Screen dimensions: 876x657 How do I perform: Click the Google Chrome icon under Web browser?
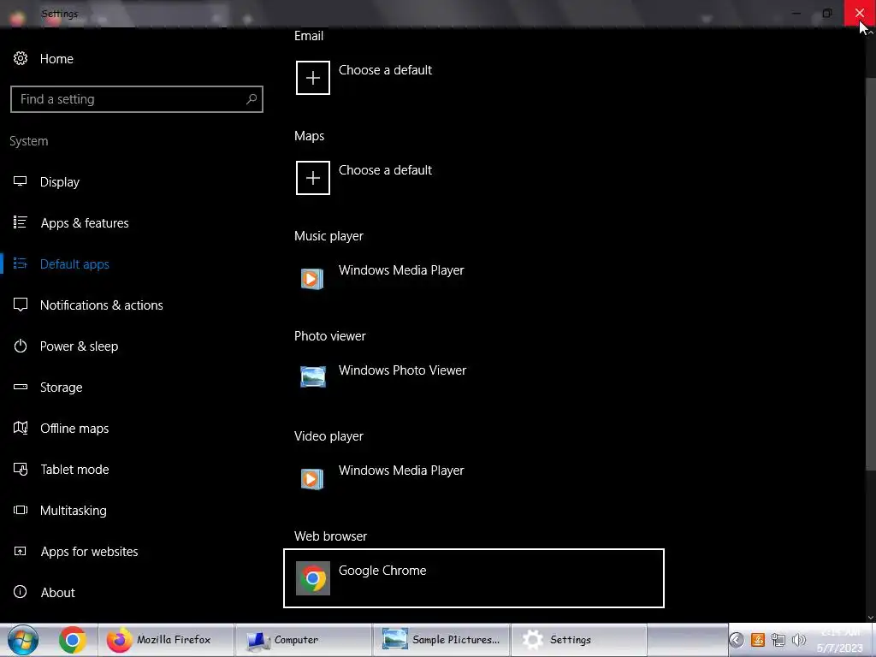(x=313, y=578)
